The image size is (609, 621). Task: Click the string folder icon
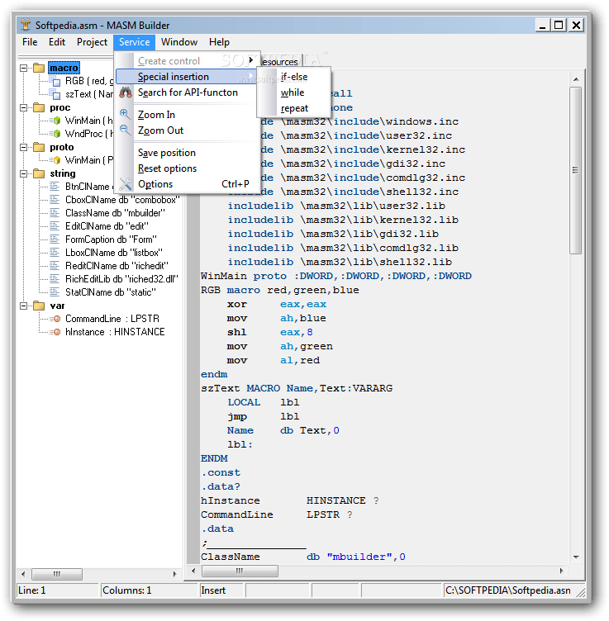point(39,173)
